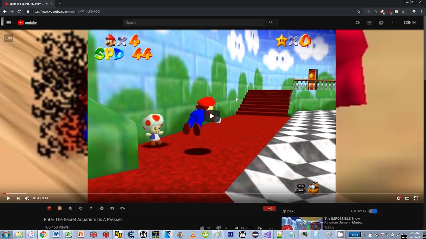
Task: Open the Windows Start menu
Action: (6, 234)
